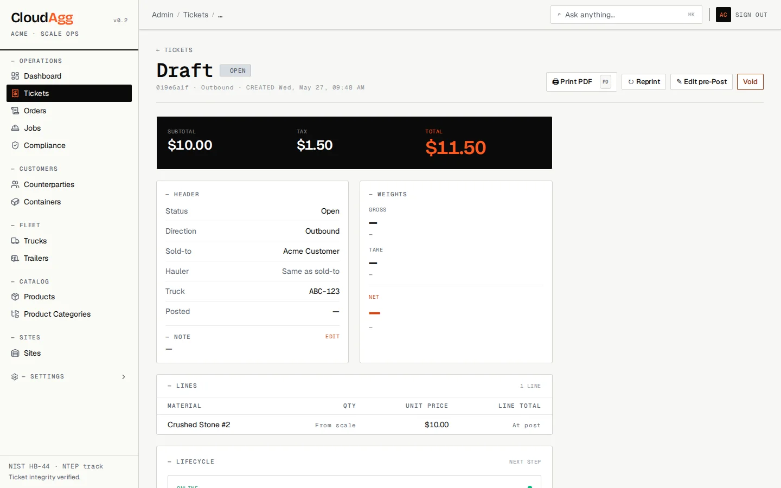Click the F9 shortcut badge
The height and width of the screenshot is (488, 781).
tap(605, 82)
